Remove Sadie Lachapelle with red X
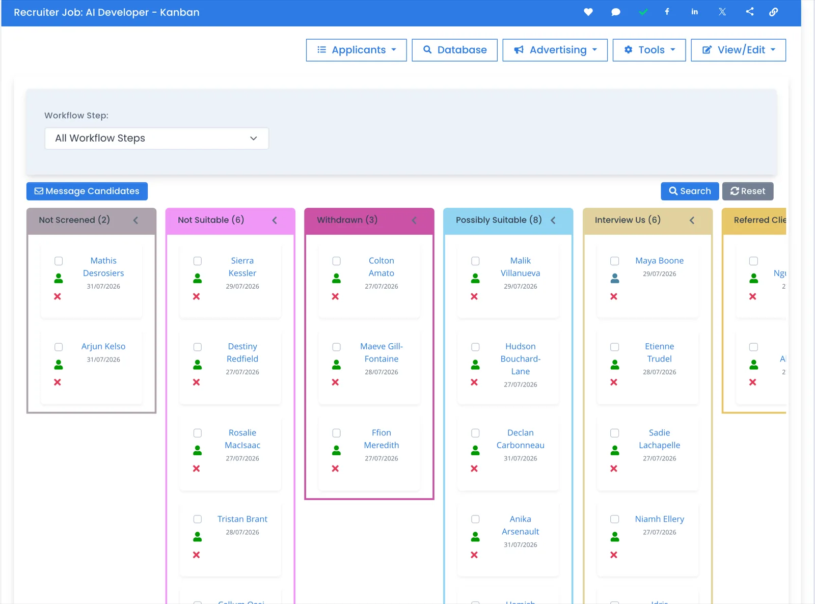The image size is (815, 604). coord(614,469)
